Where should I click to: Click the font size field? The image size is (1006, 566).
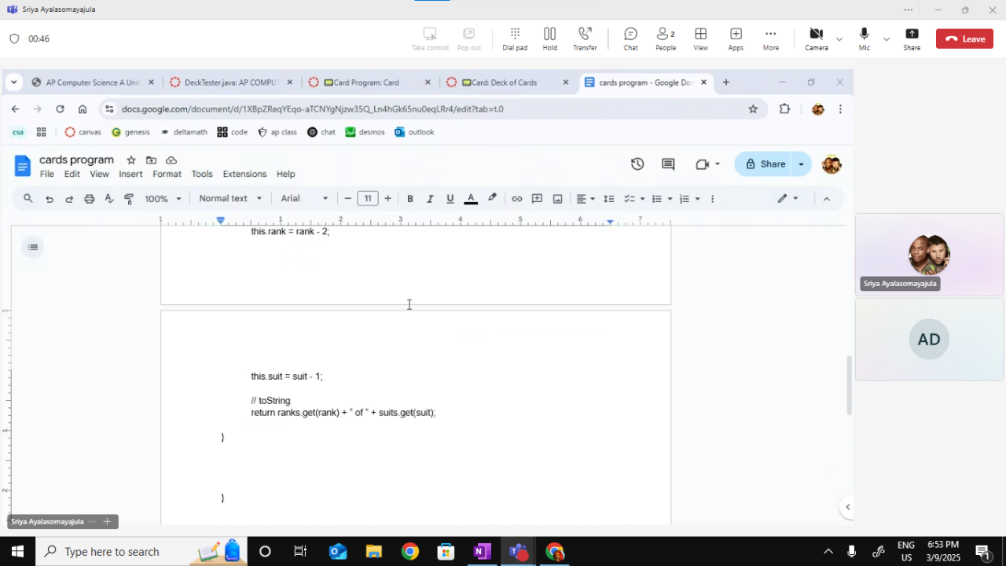coord(368,199)
